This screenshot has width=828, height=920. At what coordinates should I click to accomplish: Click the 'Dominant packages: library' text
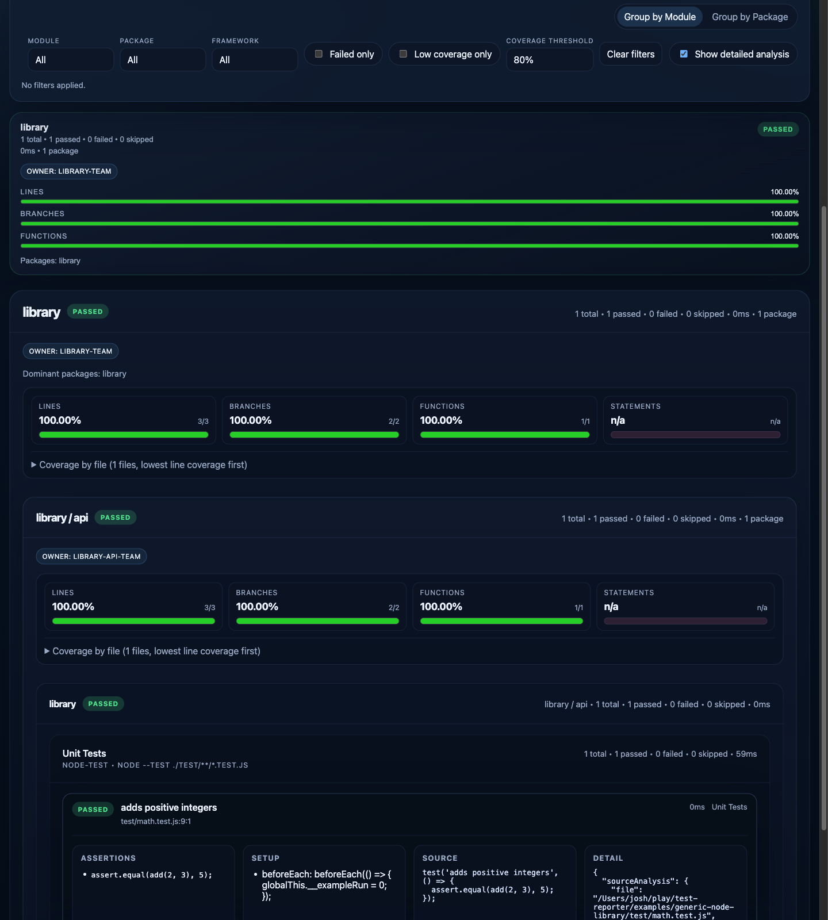[x=75, y=374]
